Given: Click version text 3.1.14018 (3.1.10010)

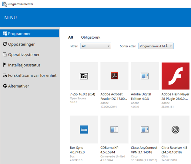Looking at the screenshot, I should point(144,160).
